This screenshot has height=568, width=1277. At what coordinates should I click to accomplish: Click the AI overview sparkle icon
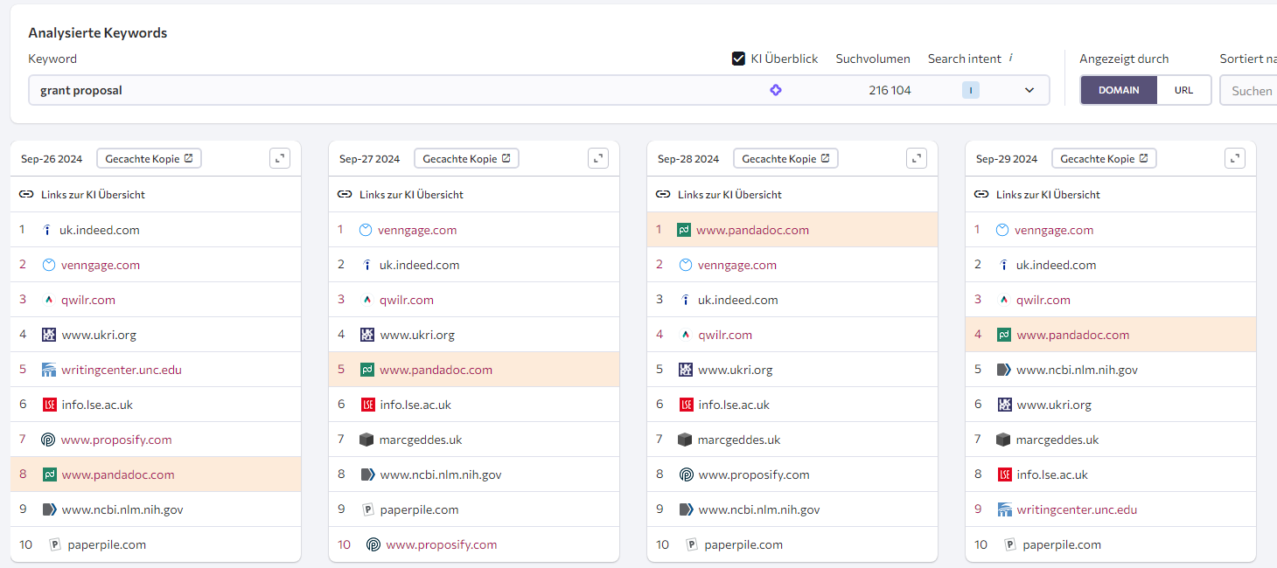[x=775, y=90]
